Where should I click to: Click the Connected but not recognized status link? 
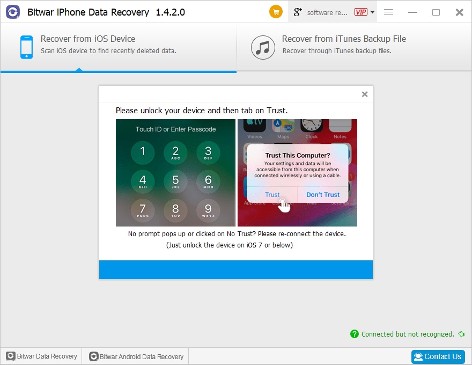click(408, 334)
